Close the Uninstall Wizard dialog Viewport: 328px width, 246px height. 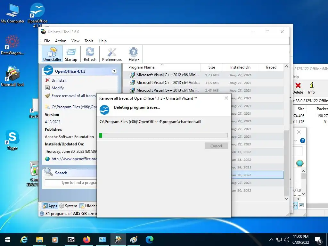(x=226, y=98)
